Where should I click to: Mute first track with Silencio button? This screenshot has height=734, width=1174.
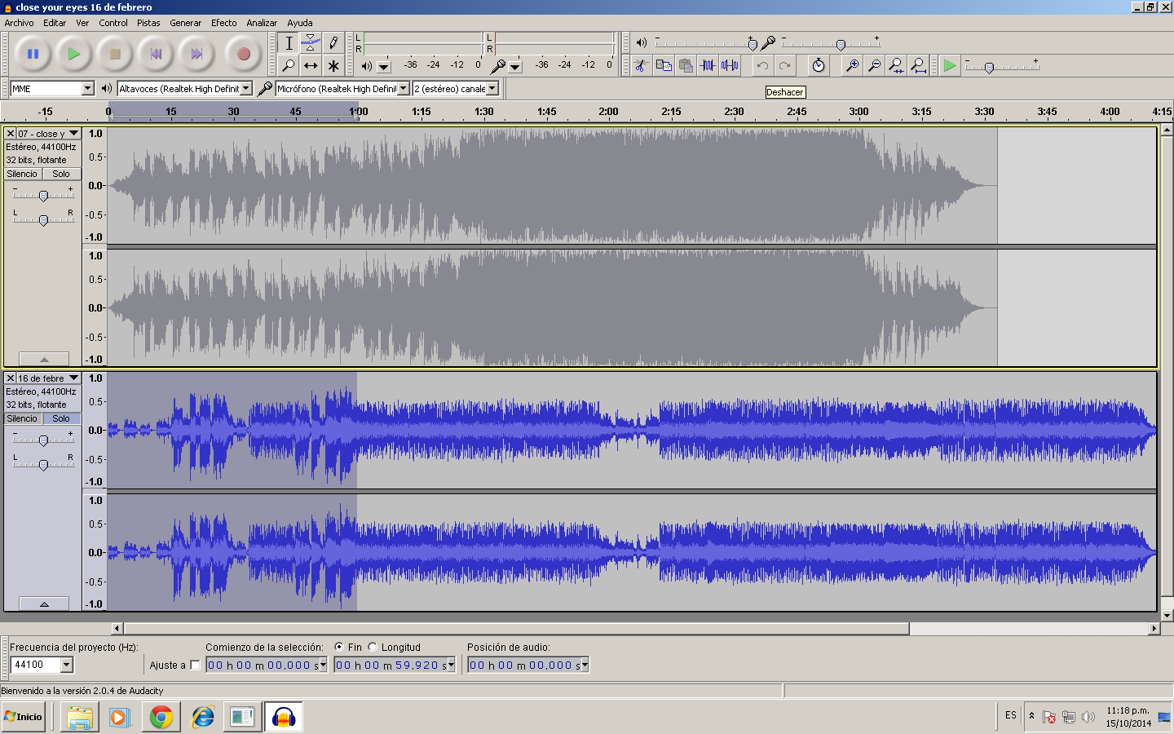[x=22, y=174]
